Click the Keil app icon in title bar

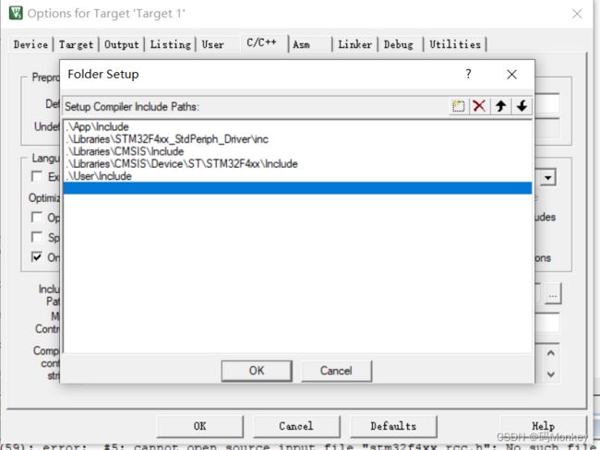click(16, 13)
